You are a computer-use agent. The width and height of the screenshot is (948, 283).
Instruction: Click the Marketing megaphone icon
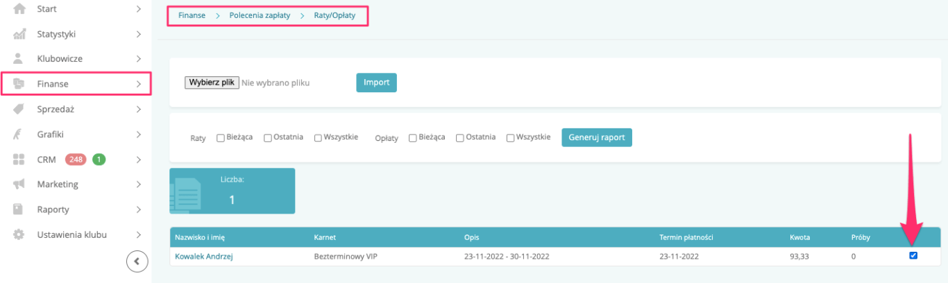point(19,184)
